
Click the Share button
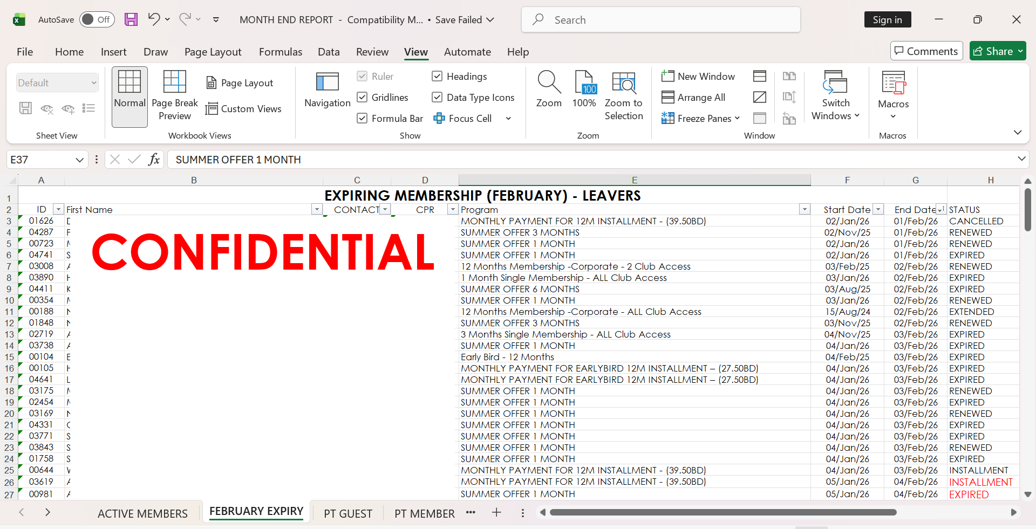click(x=998, y=51)
